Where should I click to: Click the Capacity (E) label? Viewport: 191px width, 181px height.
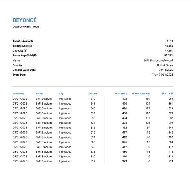(20, 50)
